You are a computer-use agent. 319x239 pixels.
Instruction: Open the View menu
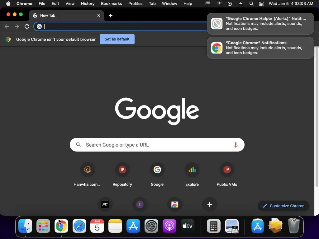(70, 4)
